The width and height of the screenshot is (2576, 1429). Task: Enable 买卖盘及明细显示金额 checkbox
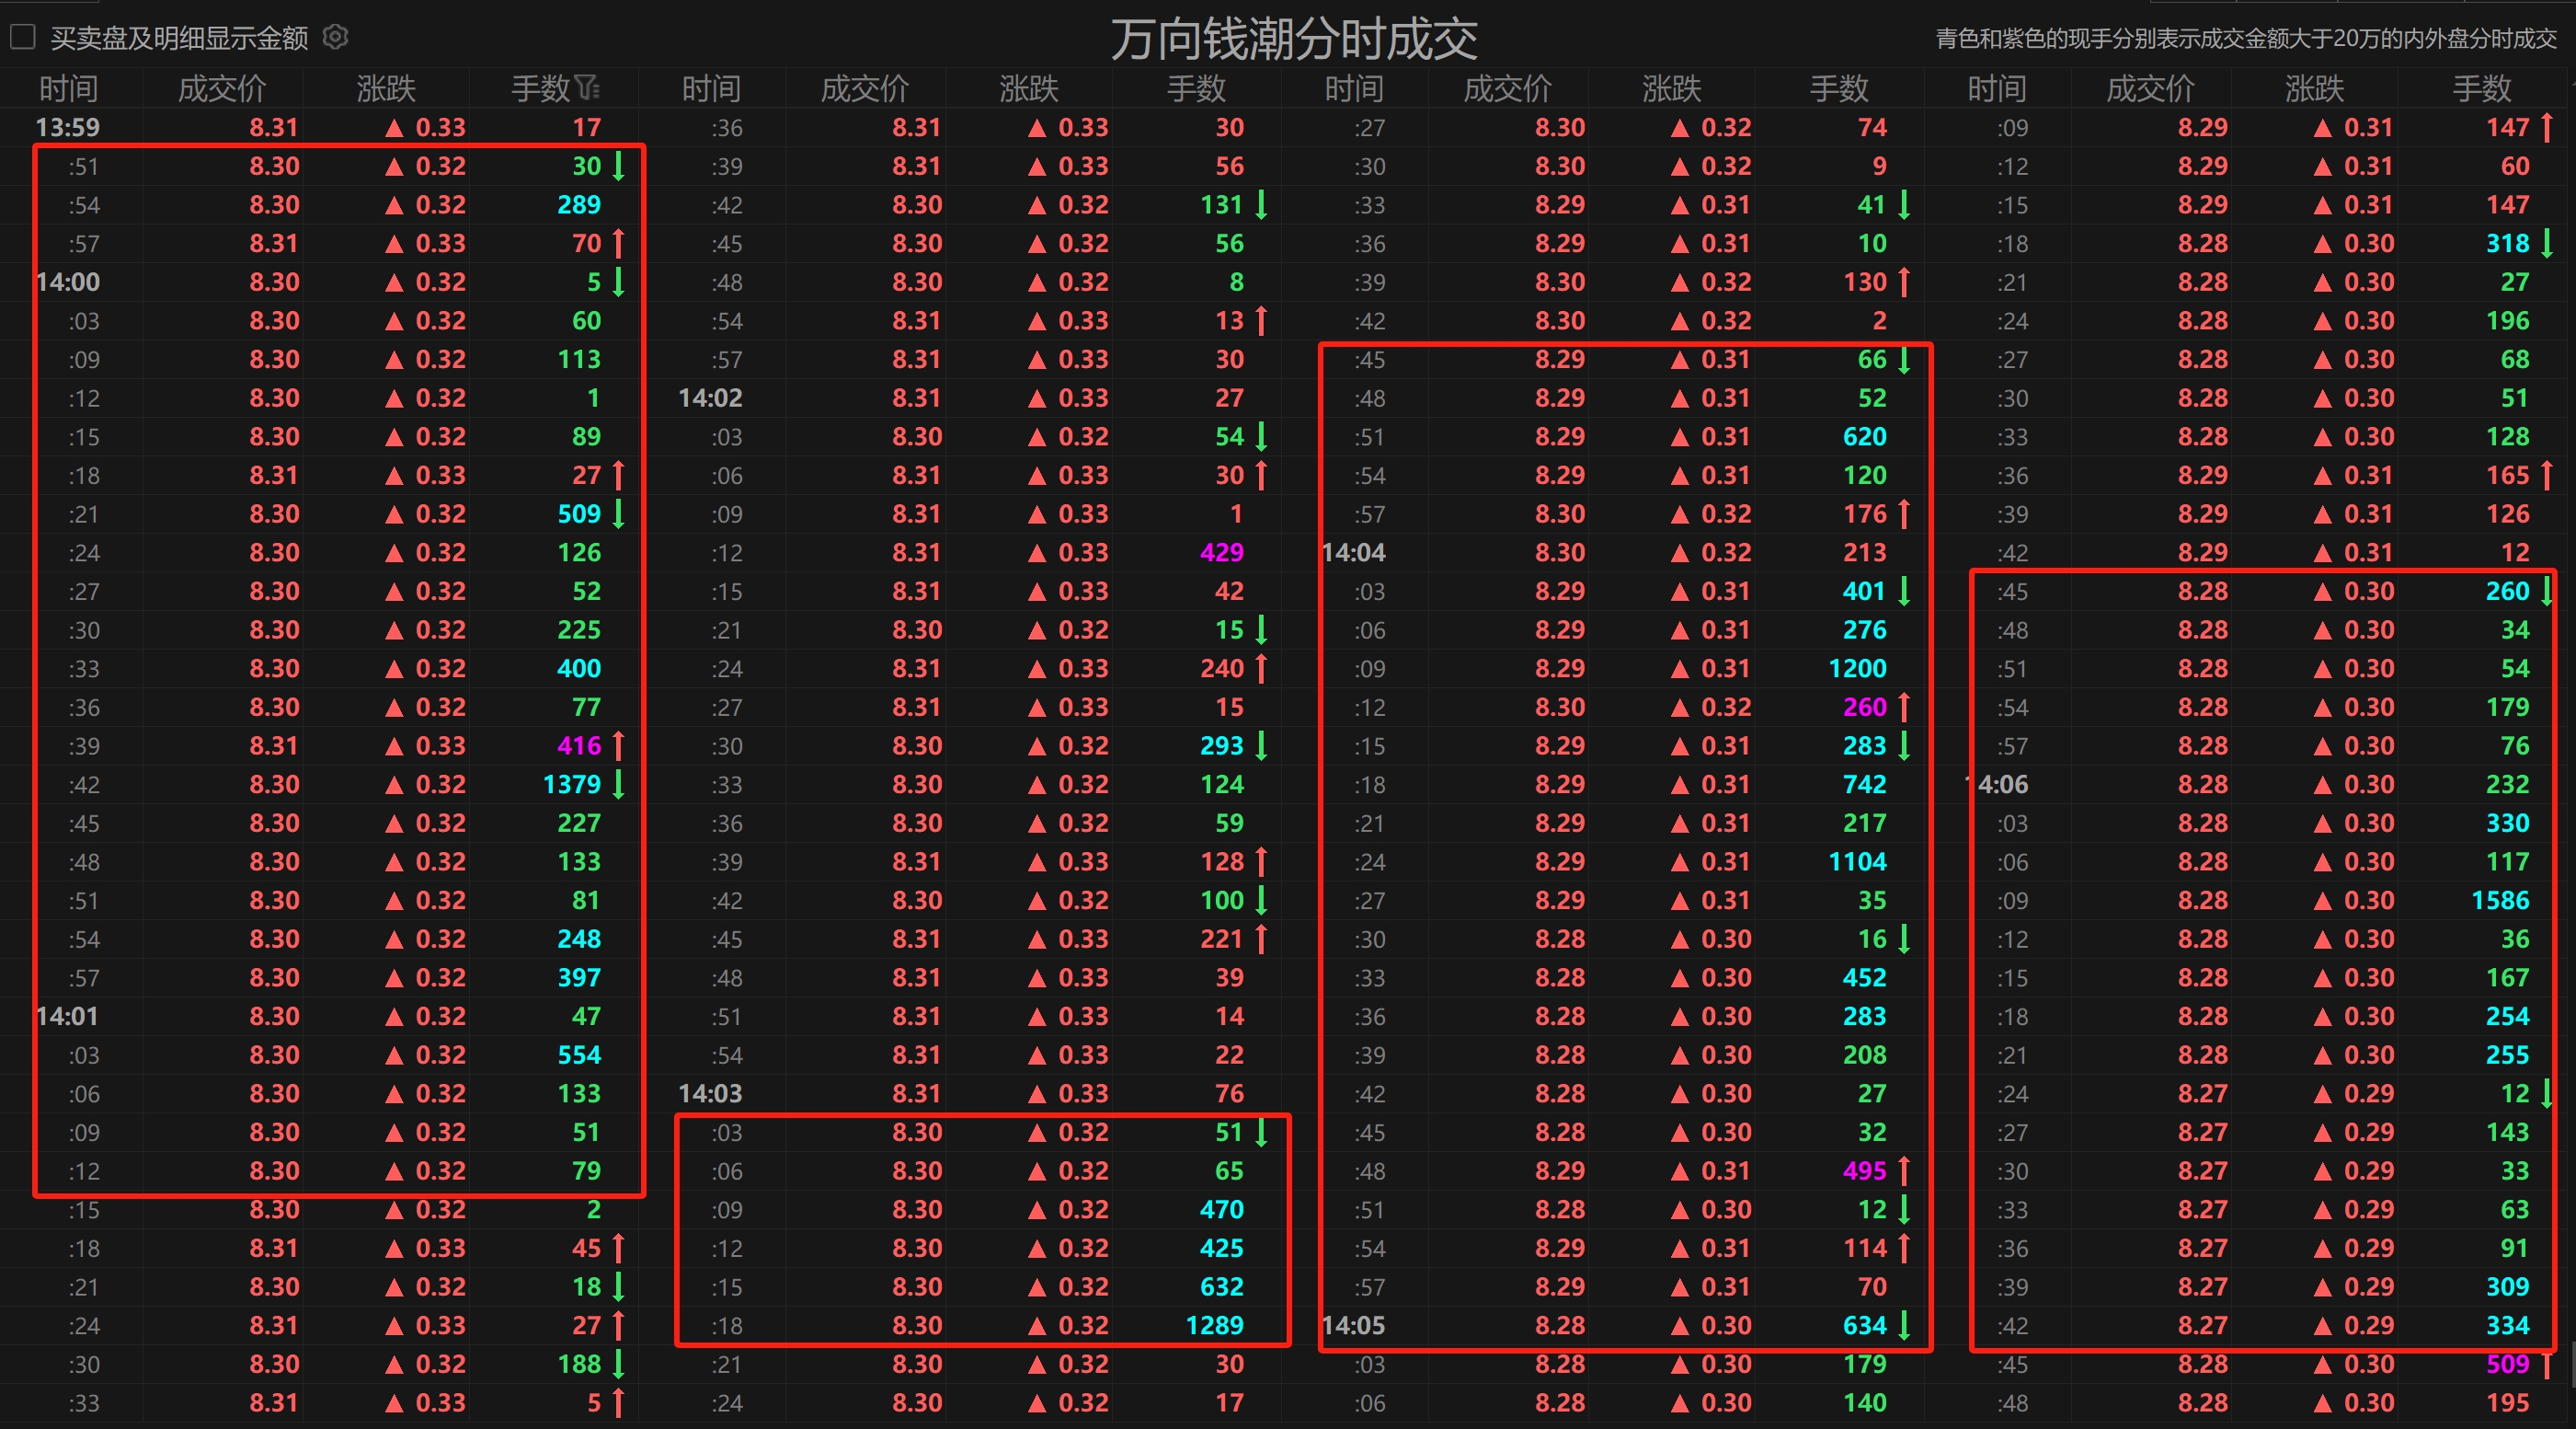pyautogui.click(x=23, y=37)
